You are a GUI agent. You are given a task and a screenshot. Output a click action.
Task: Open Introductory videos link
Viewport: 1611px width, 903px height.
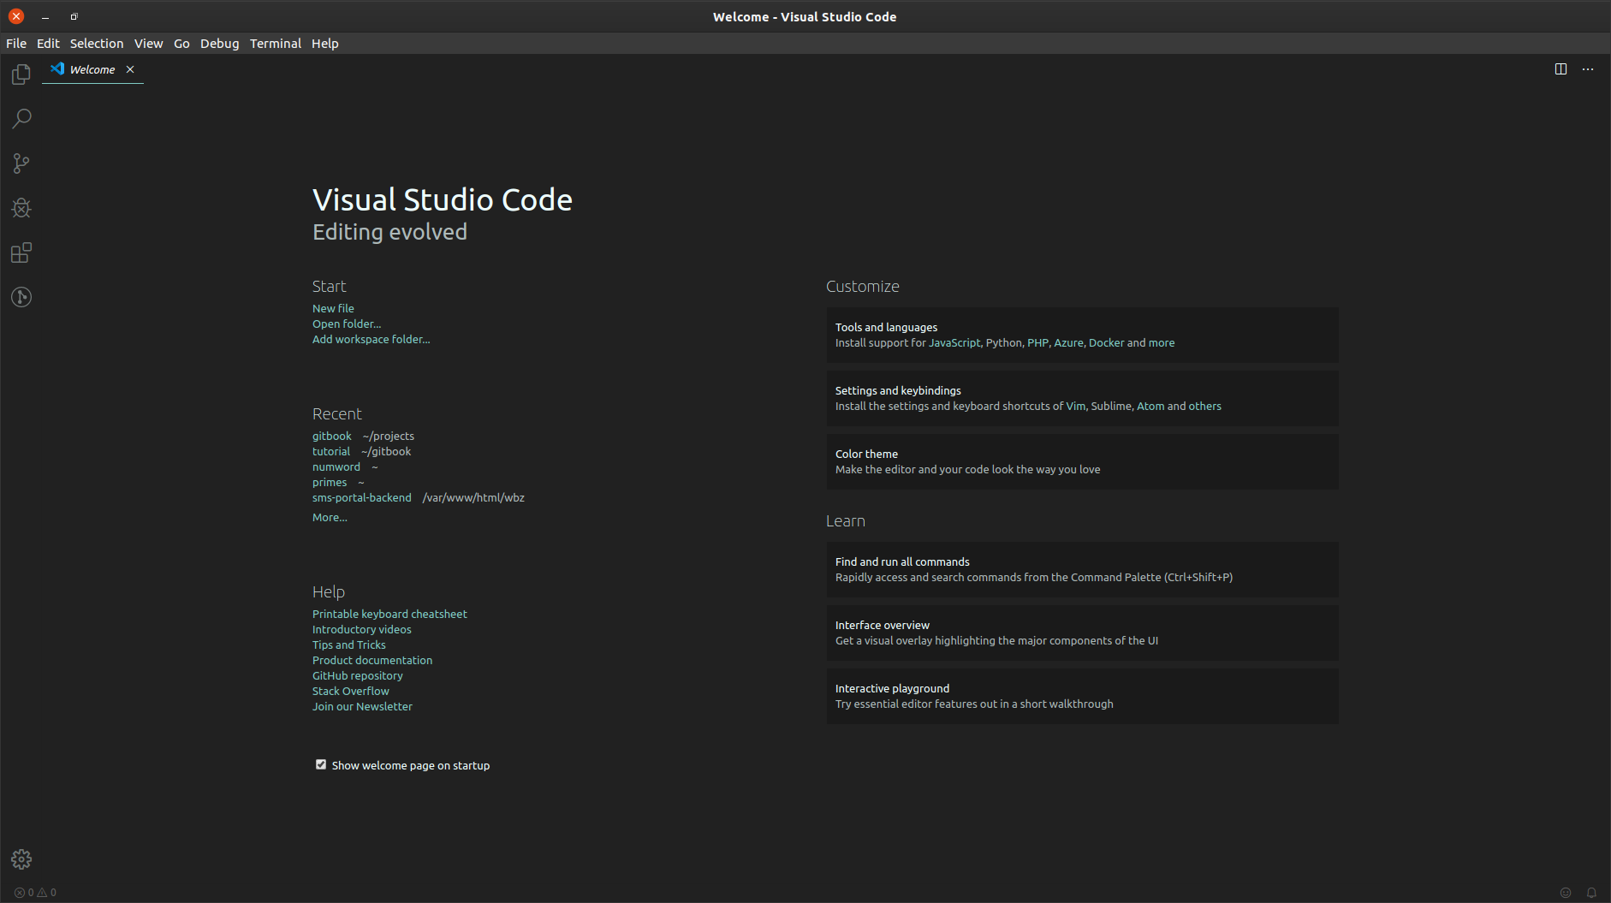[x=362, y=629]
